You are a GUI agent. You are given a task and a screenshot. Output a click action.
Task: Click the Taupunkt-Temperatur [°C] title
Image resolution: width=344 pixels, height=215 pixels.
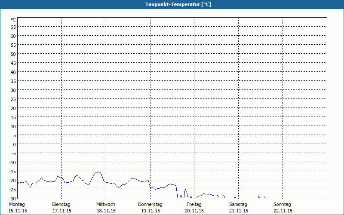[178, 4]
